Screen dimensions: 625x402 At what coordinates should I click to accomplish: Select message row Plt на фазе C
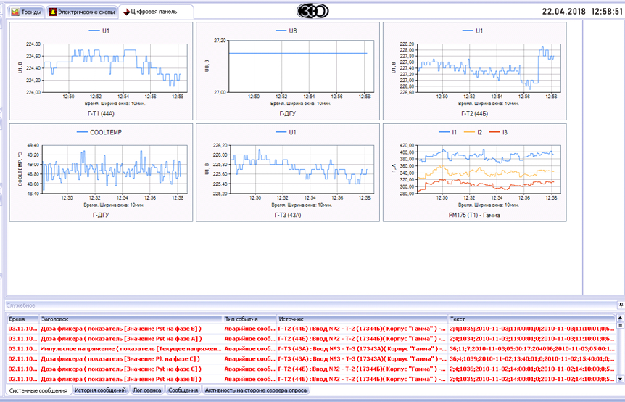tap(312, 359)
